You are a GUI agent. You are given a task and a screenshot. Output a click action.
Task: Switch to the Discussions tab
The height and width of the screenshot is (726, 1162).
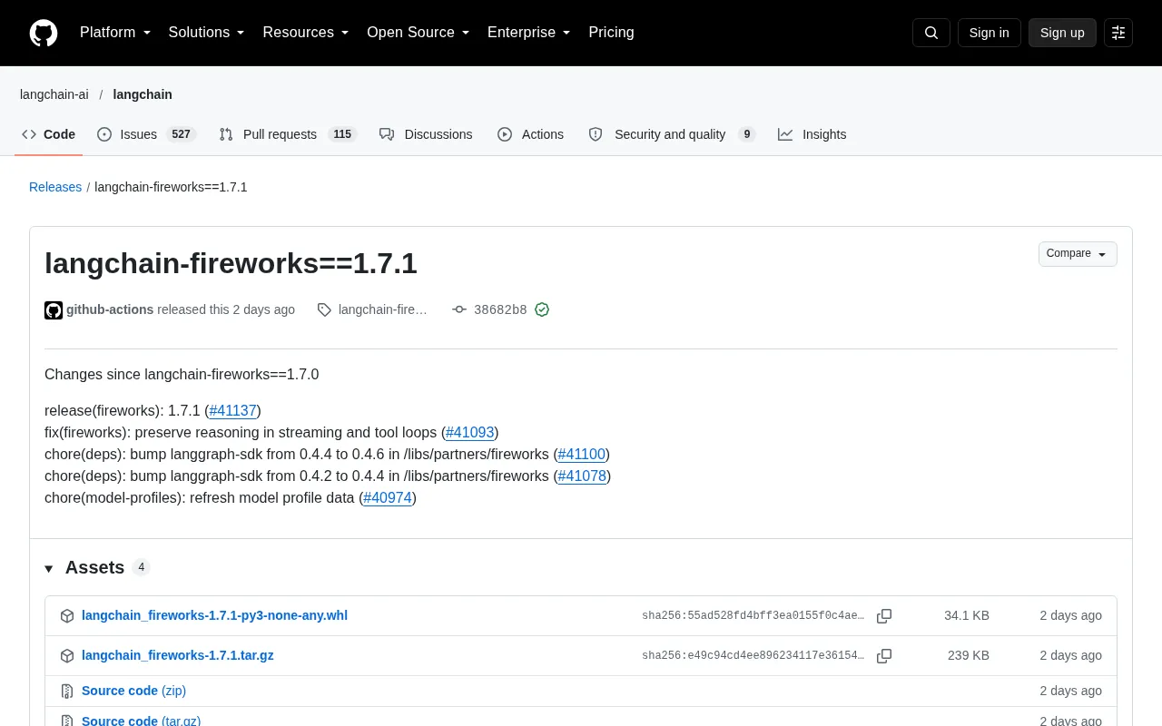click(x=426, y=134)
